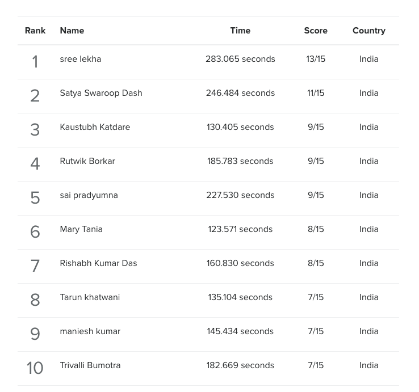Click the Rank column header
The width and height of the screenshot is (419, 392).
pyautogui.click(x=35, y=31)
